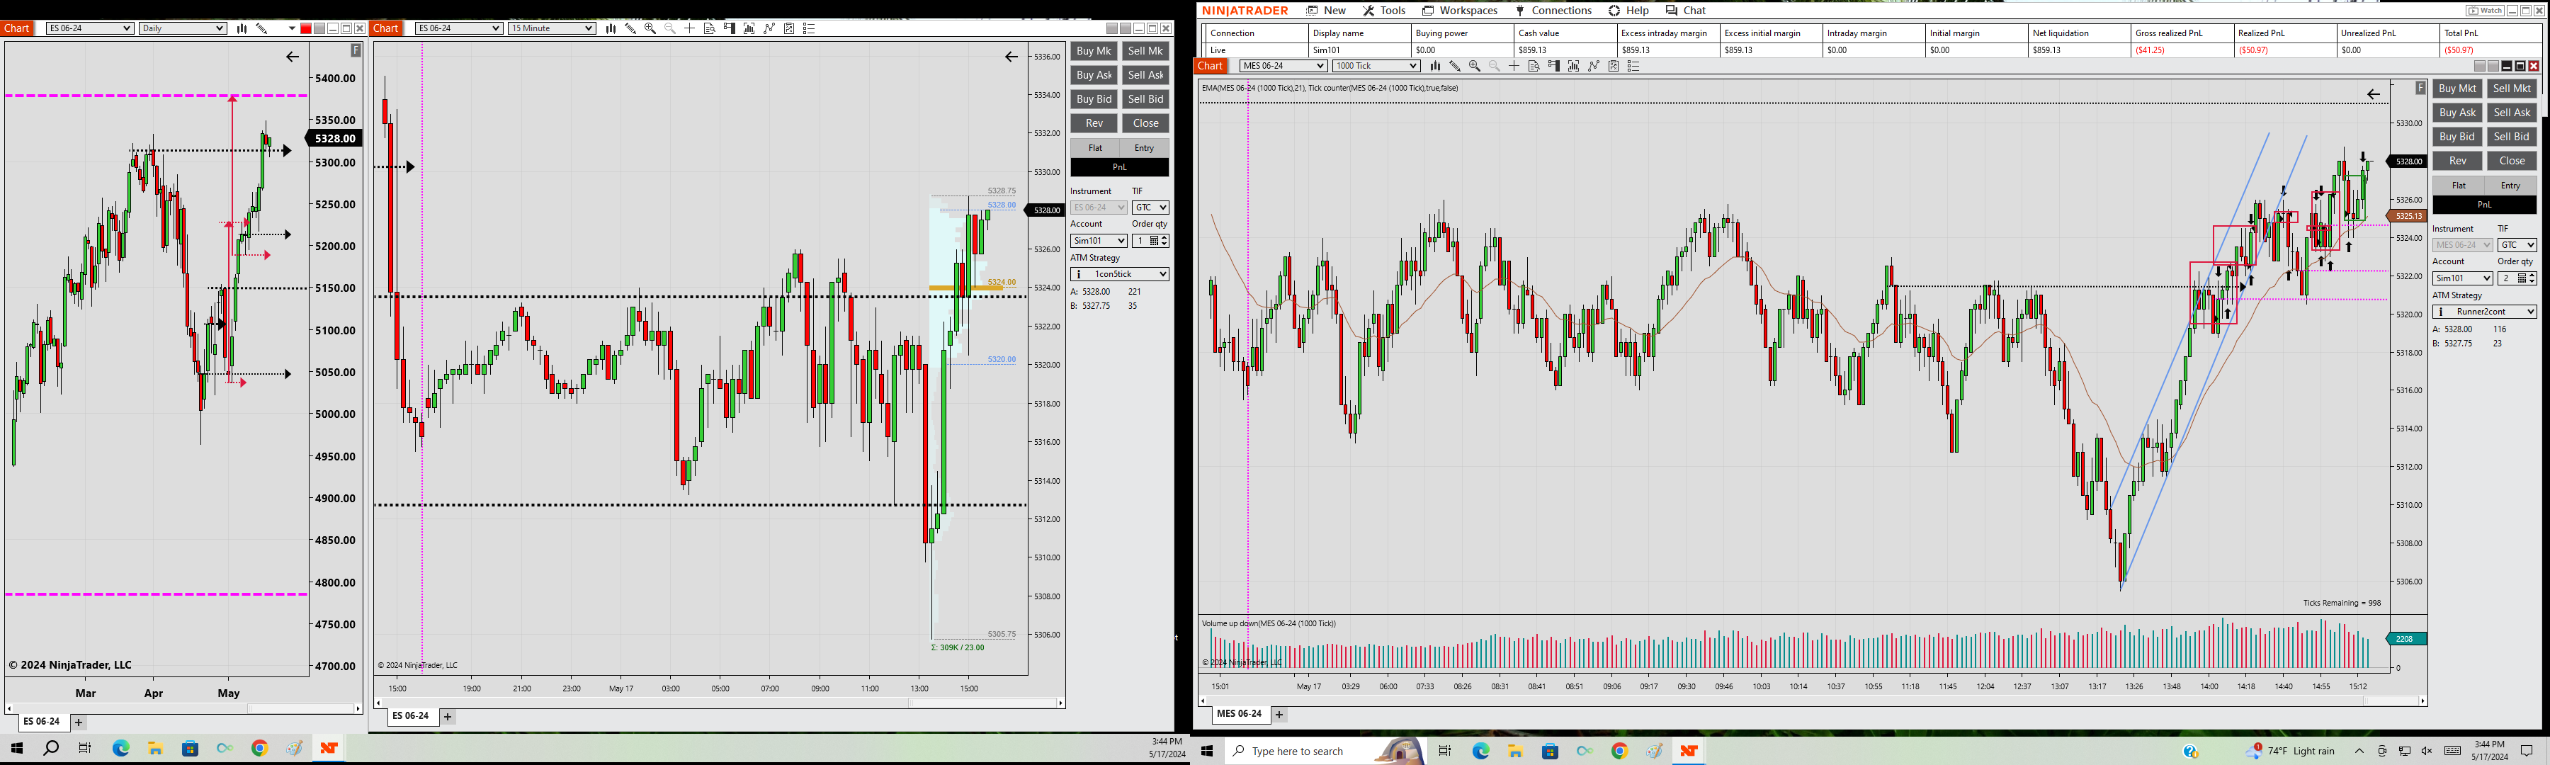Zoom out on the 15 Minute chart
Image resolution: width=2550 pixels, height=765 pixels.
click(x=670, y=29)
